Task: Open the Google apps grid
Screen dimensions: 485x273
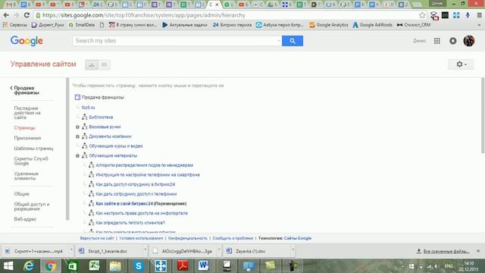Action: (436, 41)
